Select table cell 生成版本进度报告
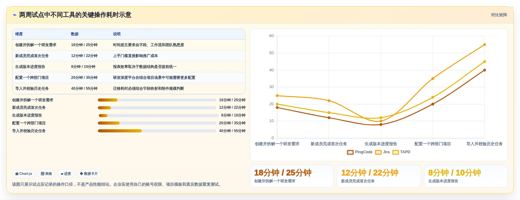Screen dimensions: 520x200 pos(30,67)
